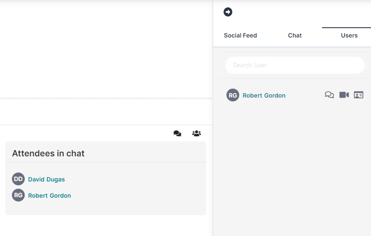Start video call with Robert Gordon
The height and width of the screenshot is (236, 371).
(x=344, y=95)
